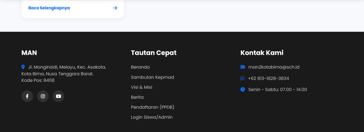Viewport: 364px width, 132px height.
Task: Click the +62 813-1828-3834 phone number
Action: coord(268,78)
